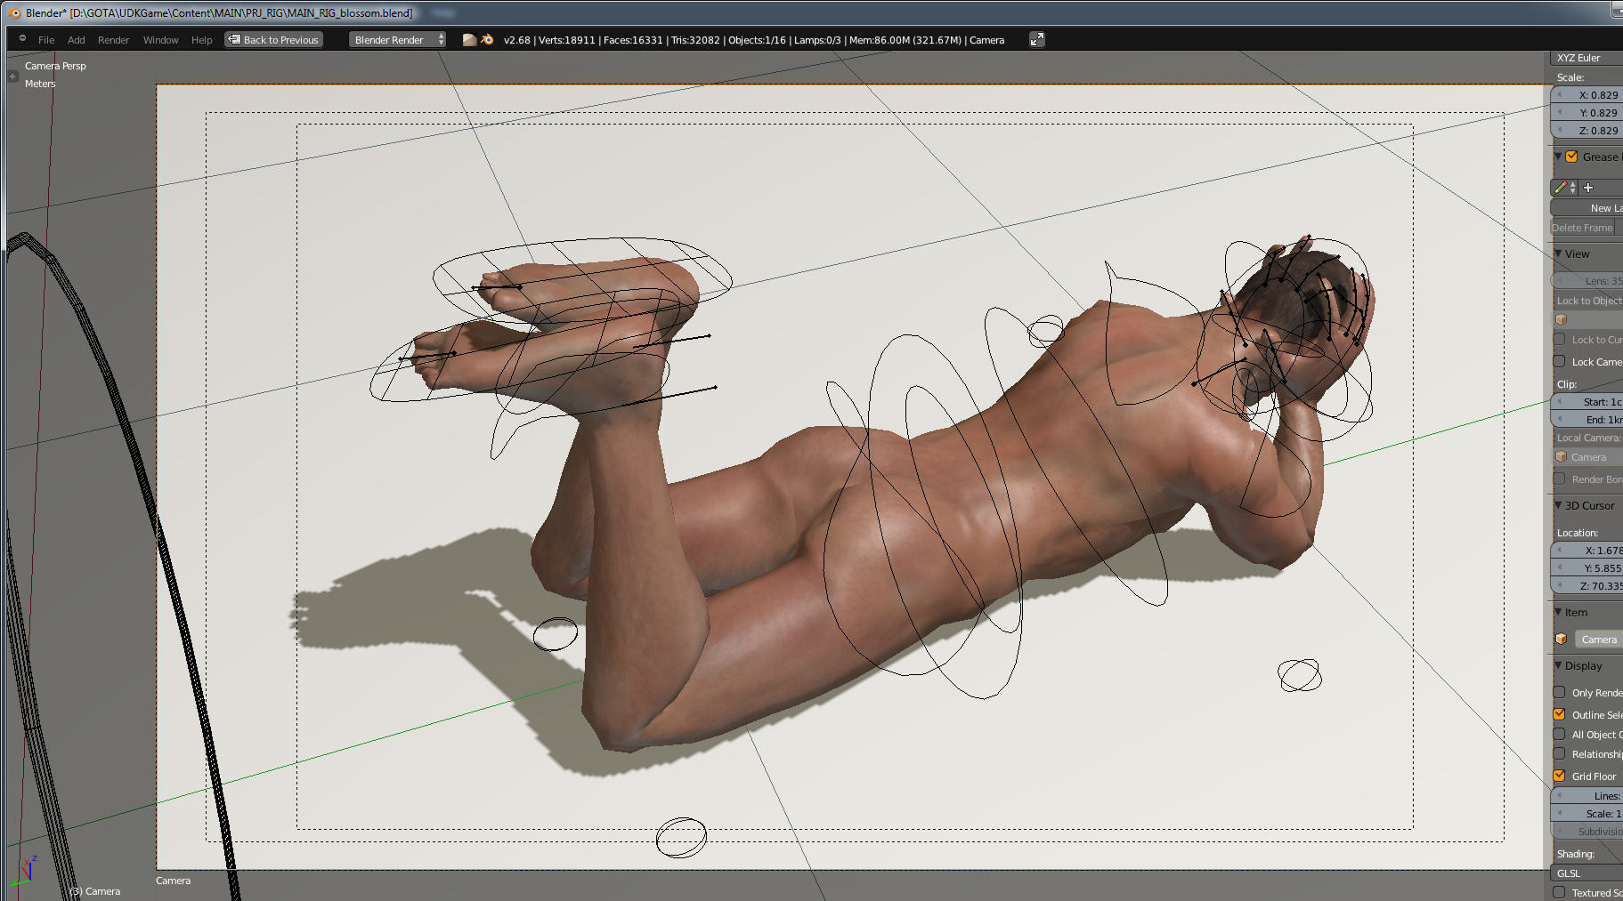Screen dimensions: 1623x901
Task: Open the Blender Render engine dropdown
Action: [397, 40]
